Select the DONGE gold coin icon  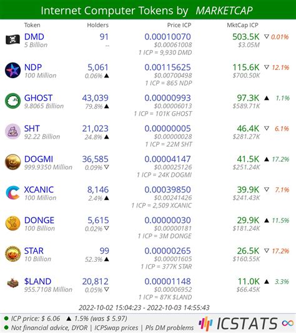coord(12,223)
